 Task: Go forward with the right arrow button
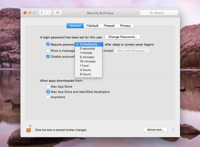tap(48, 13)
